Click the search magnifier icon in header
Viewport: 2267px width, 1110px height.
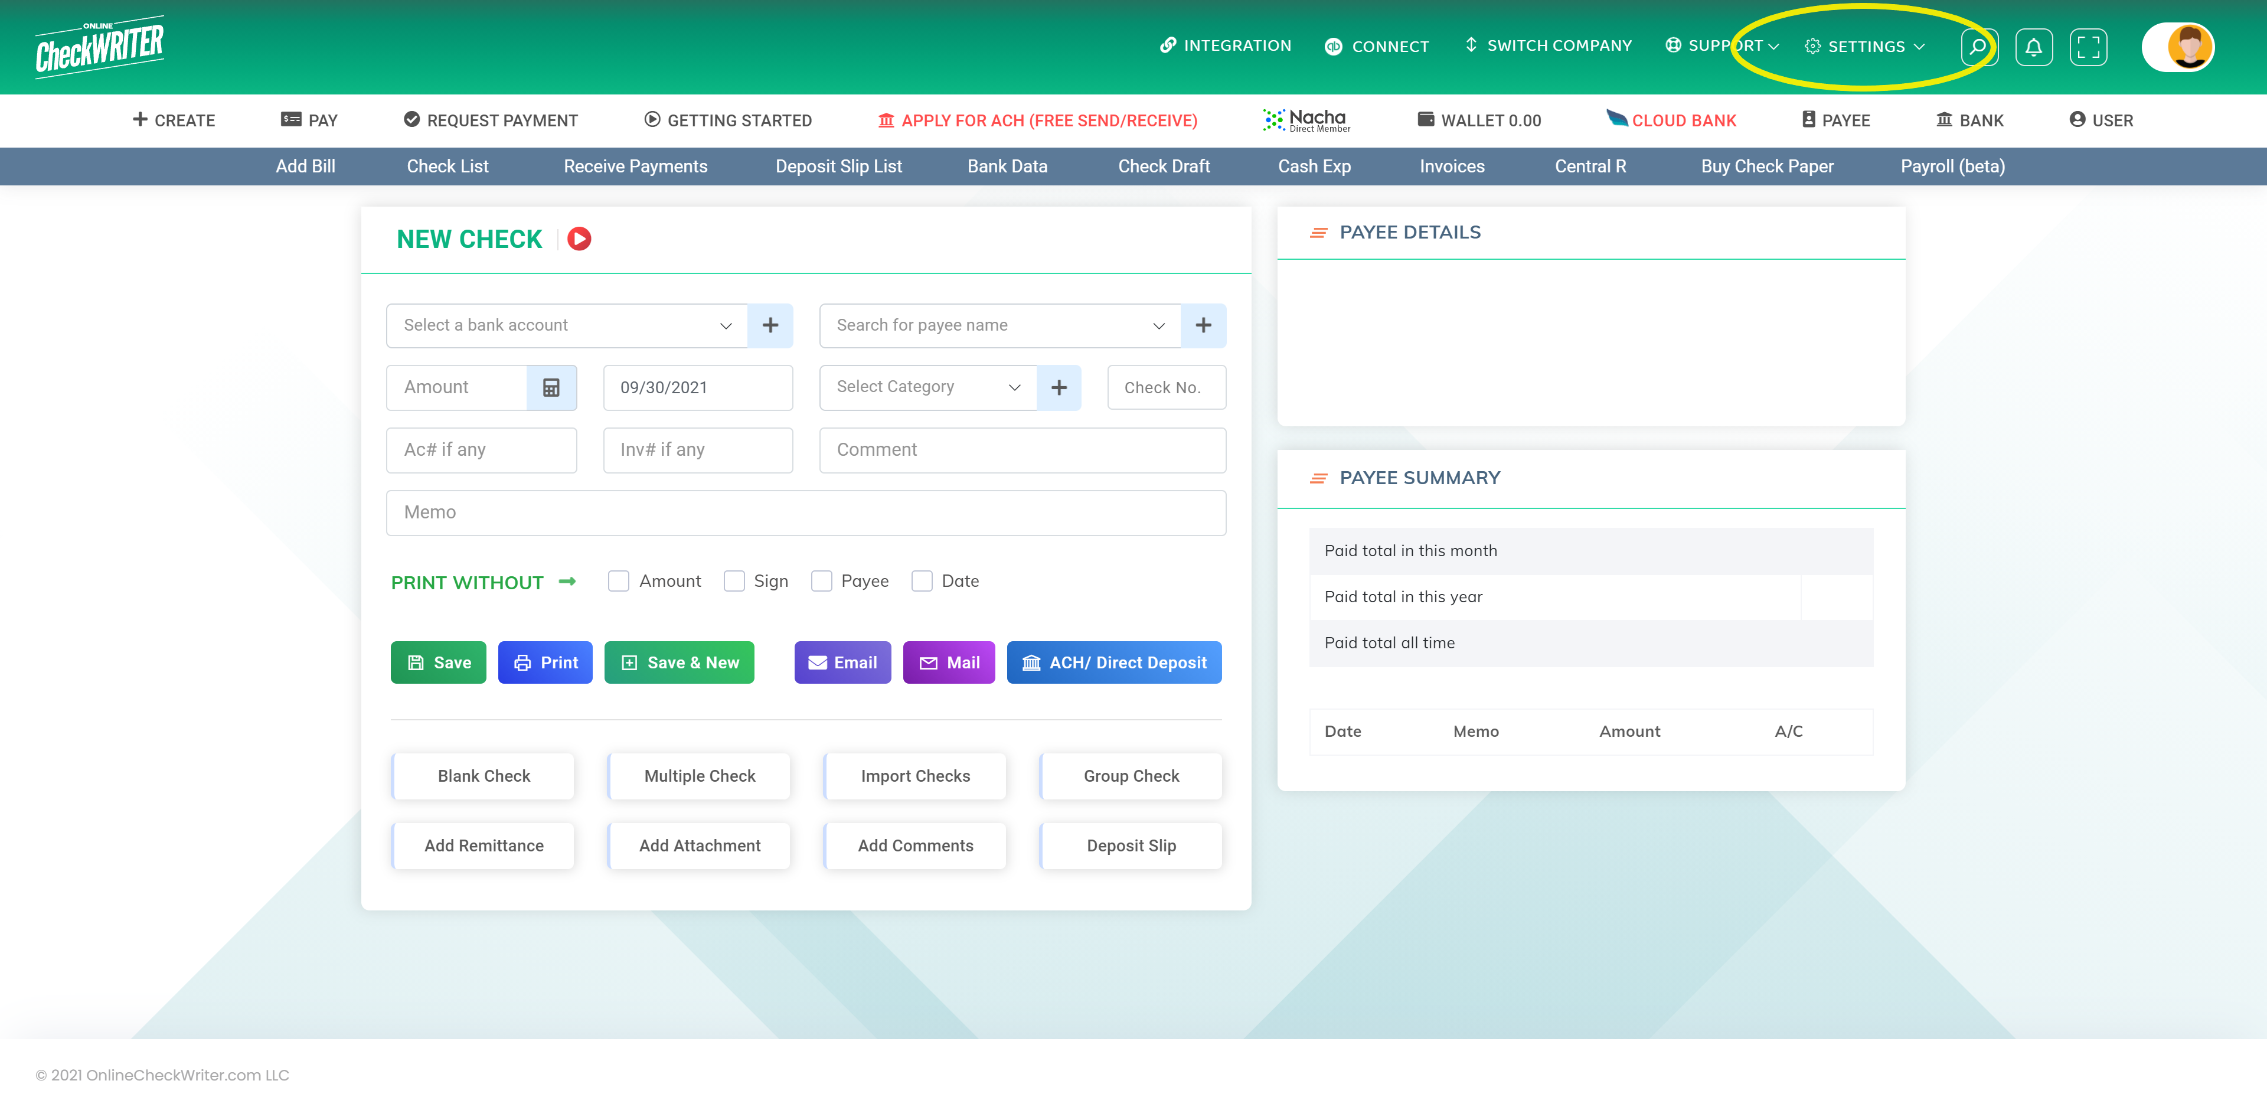[1978, 47]
